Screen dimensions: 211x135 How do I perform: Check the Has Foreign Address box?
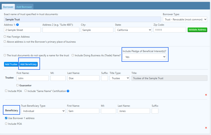(5, 37)
